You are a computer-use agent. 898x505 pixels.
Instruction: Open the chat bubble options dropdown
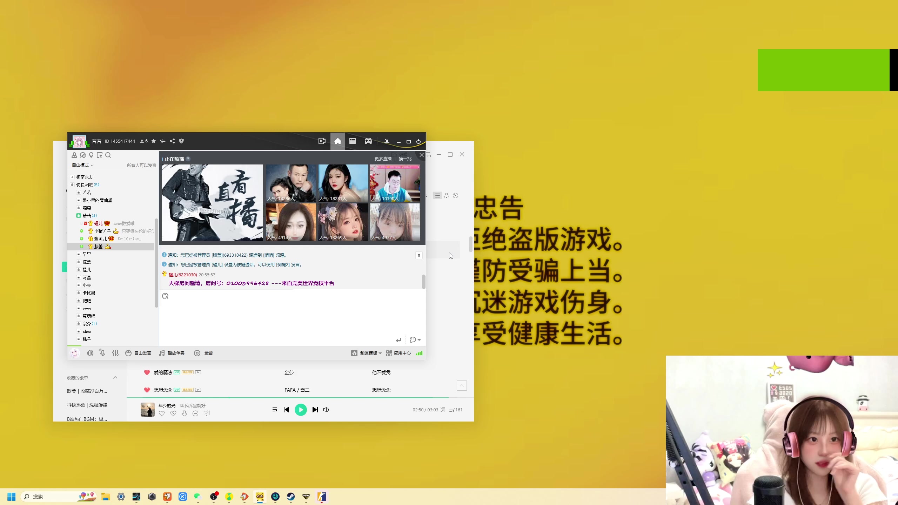coord(415,340)
